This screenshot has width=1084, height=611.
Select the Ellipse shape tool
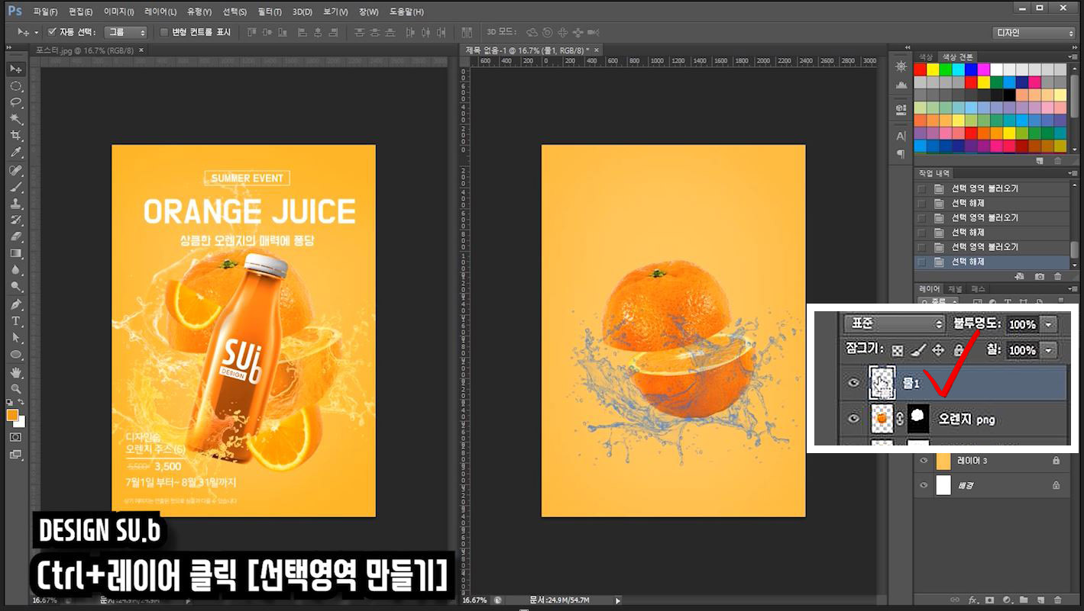click(15, 355)
